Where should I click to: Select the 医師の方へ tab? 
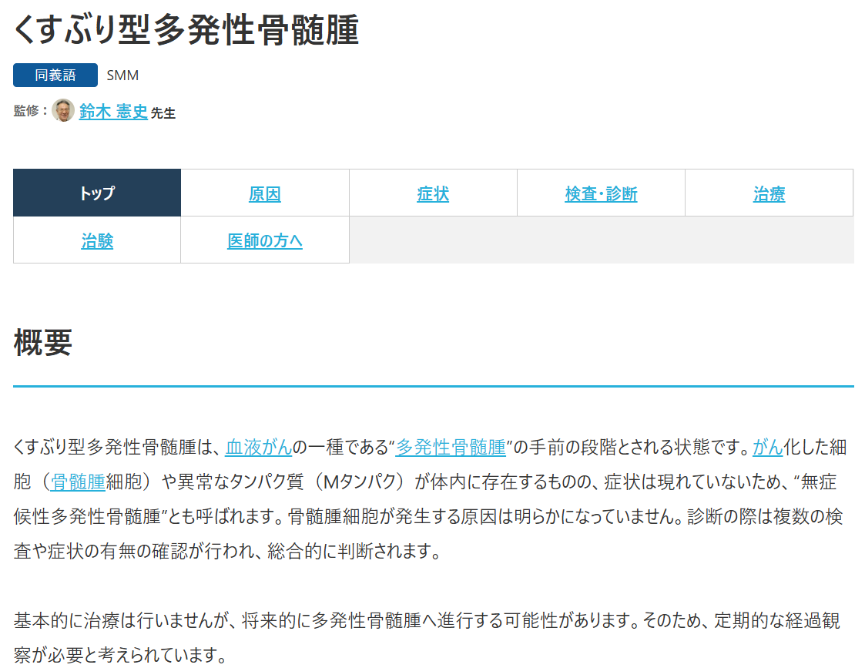point(265,241)
